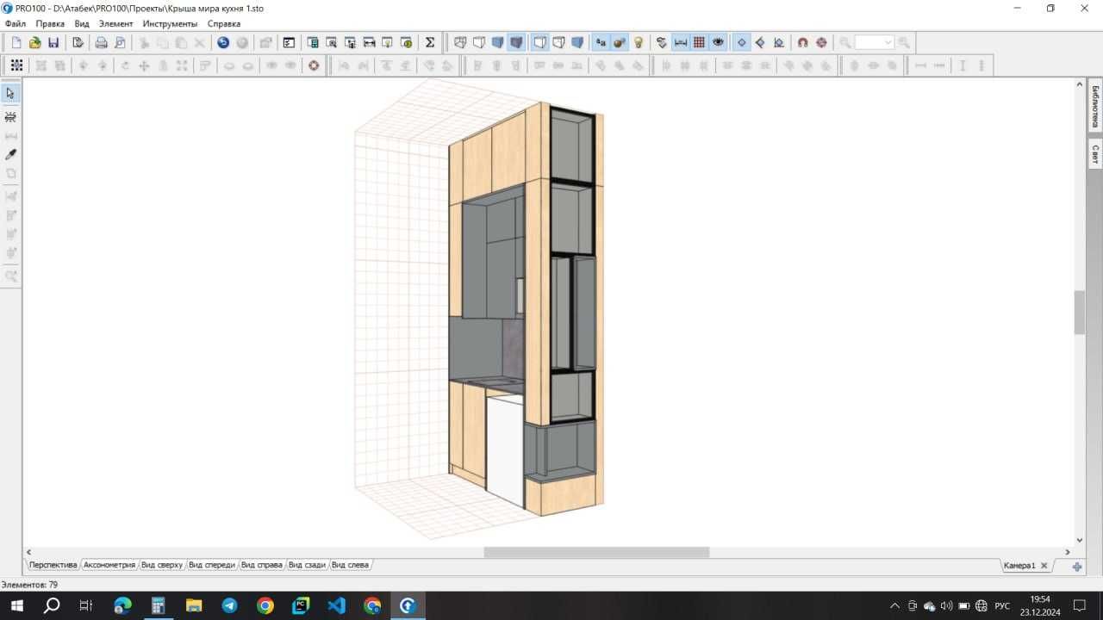
Task: Switch to the Вид сверху tab
Action: (x=162, y=565)
